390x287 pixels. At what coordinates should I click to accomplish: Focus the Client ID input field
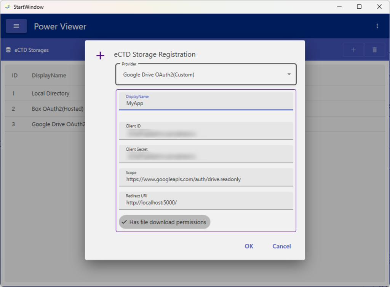(206, 133)
